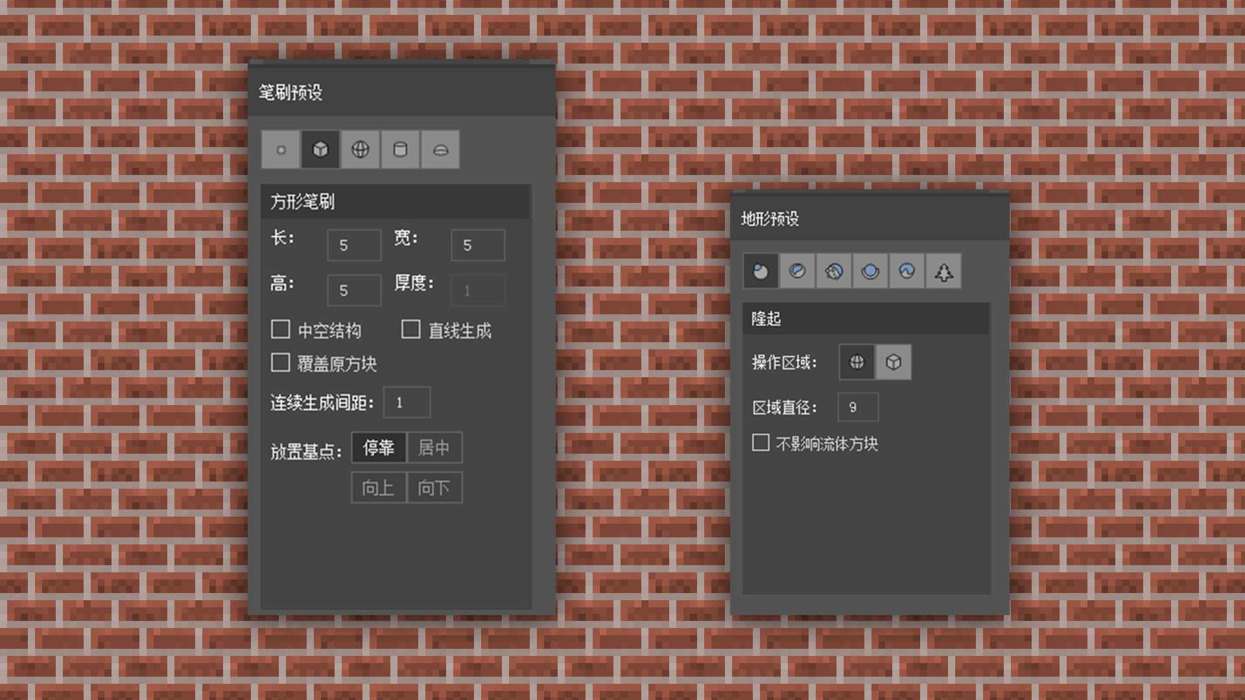Click the 放置基点 label
Viewport: 1245px width, 700px height.
(306, 451)
